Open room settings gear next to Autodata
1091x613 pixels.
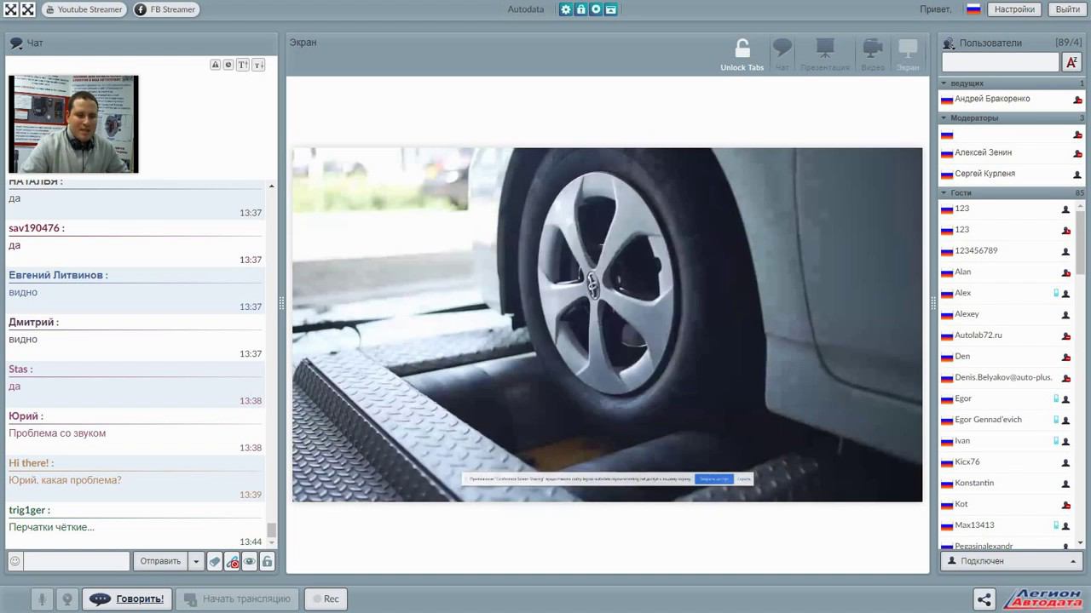(566, 9)
